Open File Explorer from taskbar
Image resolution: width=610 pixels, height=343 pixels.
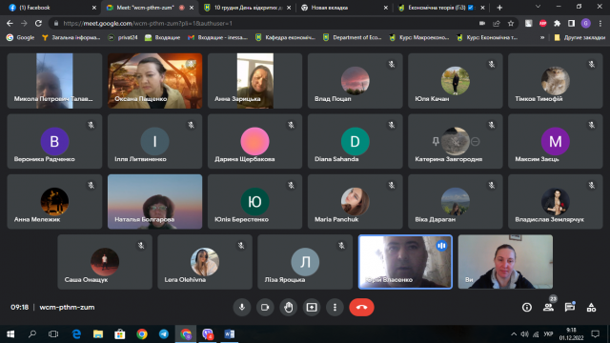click(x=98, y=334)
